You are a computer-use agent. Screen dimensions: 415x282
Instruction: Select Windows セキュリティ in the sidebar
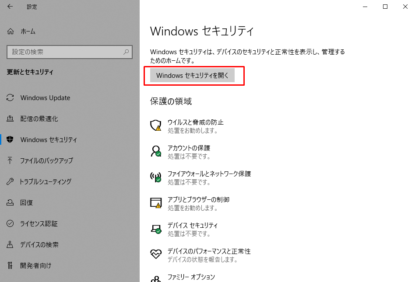tap(48, 139)
